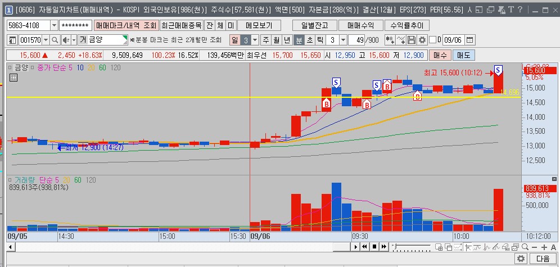This screenshot has width=560, height=267.
Task: Click the 메모보기 button
Action: point(259,25)
